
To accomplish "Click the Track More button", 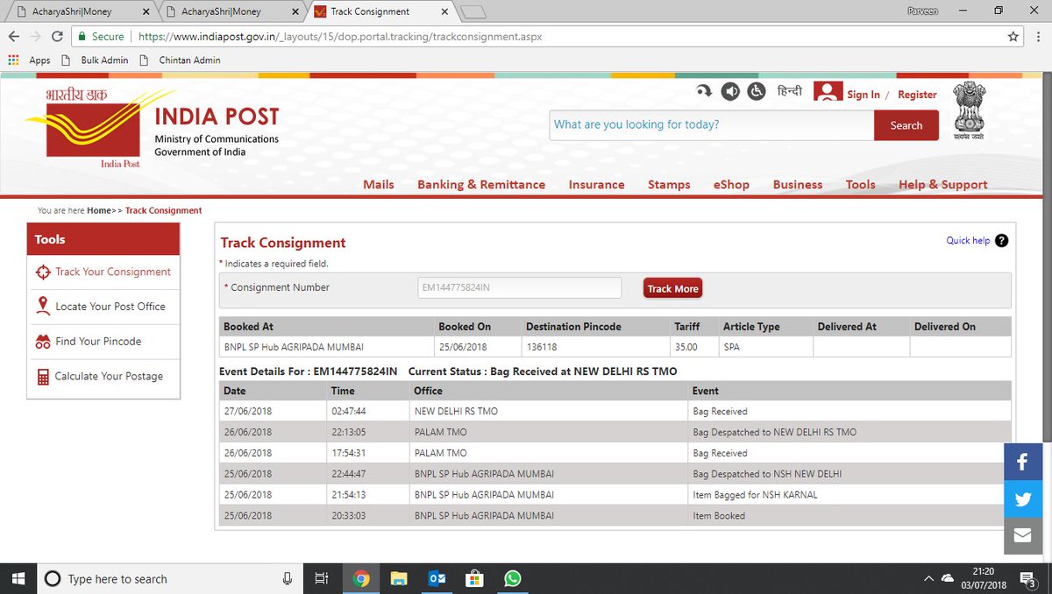I will [672, 287].
